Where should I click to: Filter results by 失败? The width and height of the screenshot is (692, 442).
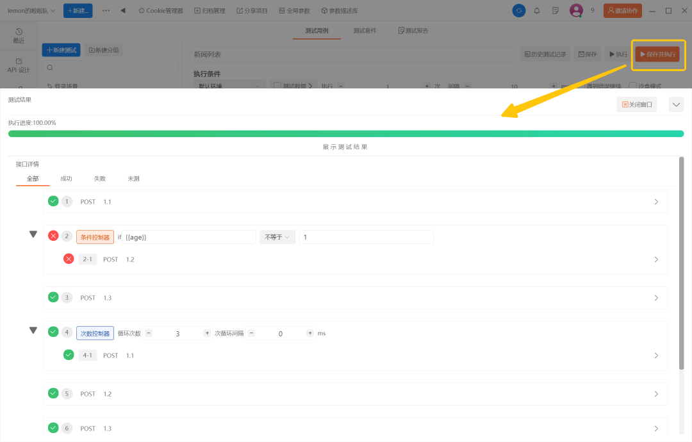pos(100,179)
